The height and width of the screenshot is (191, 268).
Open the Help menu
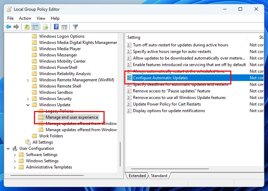point(55,18)
